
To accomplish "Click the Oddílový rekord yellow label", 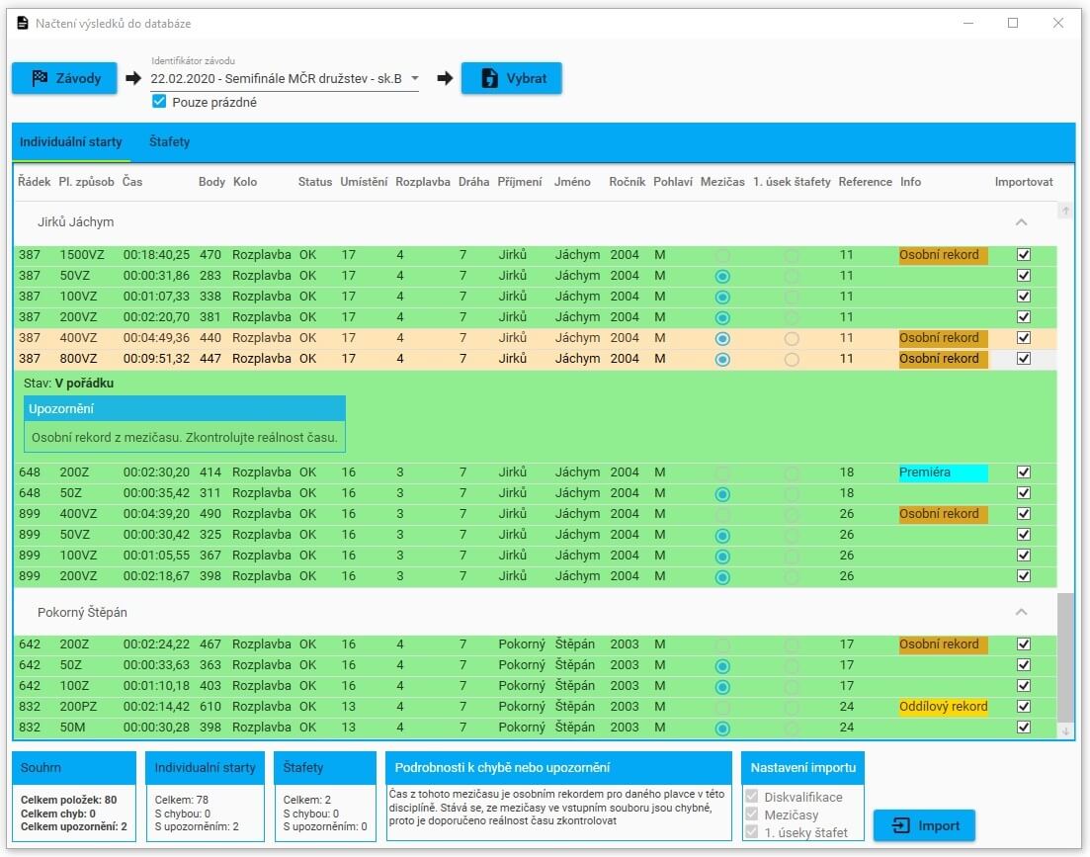I will (x=943, y=707).
